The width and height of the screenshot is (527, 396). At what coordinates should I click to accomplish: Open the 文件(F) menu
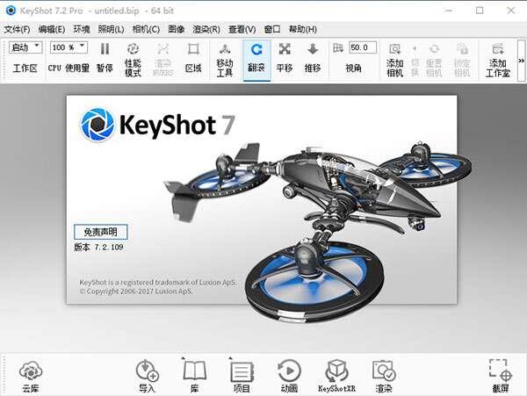(17, 30)
